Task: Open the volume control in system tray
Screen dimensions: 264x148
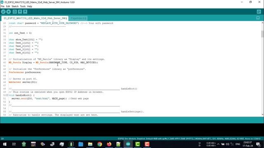Action: [x=227, y=144]
